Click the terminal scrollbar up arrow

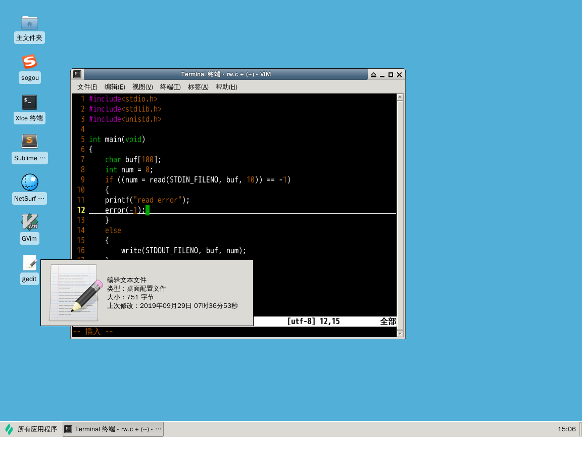pyautogui.click(x=400, y=97)
